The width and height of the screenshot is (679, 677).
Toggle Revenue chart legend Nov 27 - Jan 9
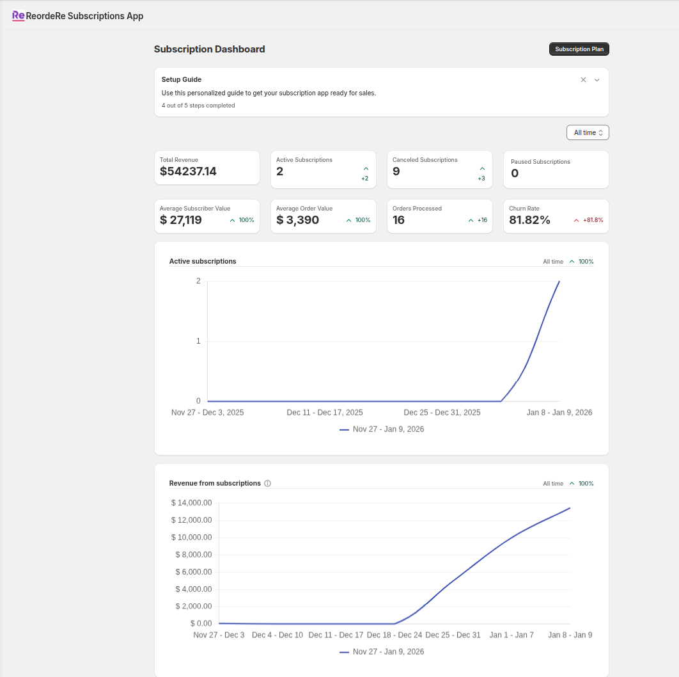point(382,651)
